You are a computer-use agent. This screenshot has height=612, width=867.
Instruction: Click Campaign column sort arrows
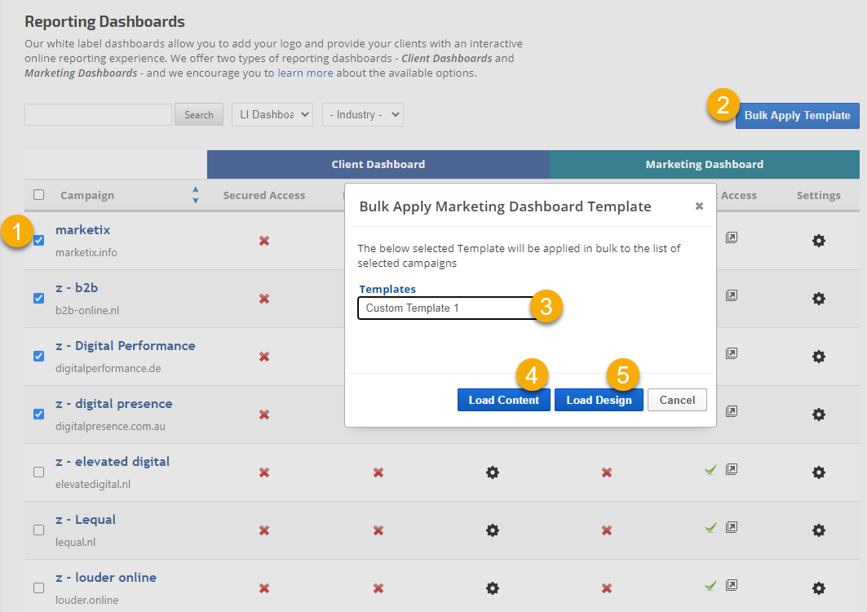[195, 195]
